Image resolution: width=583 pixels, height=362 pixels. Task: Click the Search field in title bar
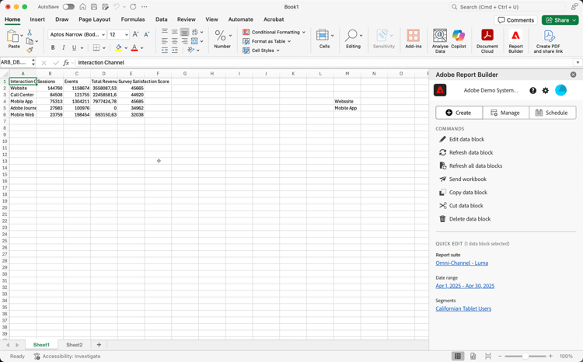[508, 7]
